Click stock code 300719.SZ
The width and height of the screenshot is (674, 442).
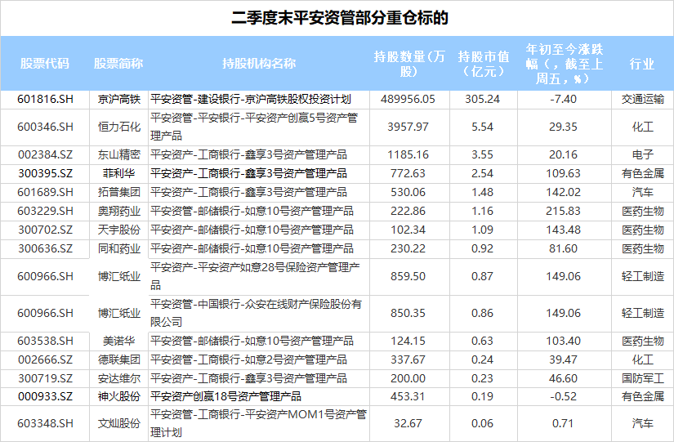click(x=45, y=379)
